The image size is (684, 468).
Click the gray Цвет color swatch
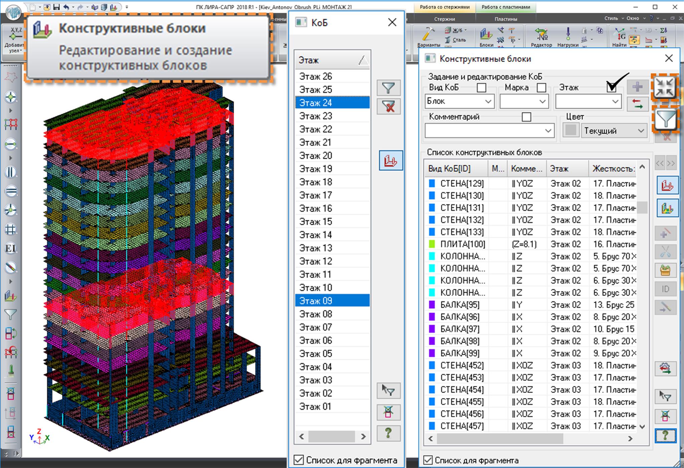pyautogui.click(x=570, y=130)
